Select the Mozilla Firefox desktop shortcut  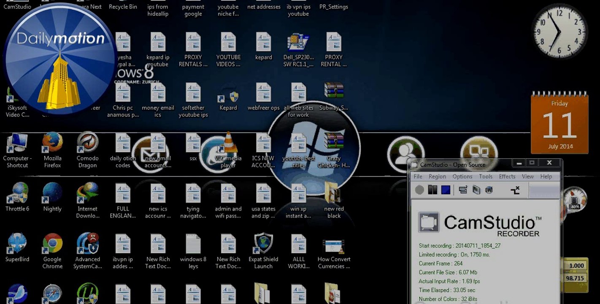point(53,151)
